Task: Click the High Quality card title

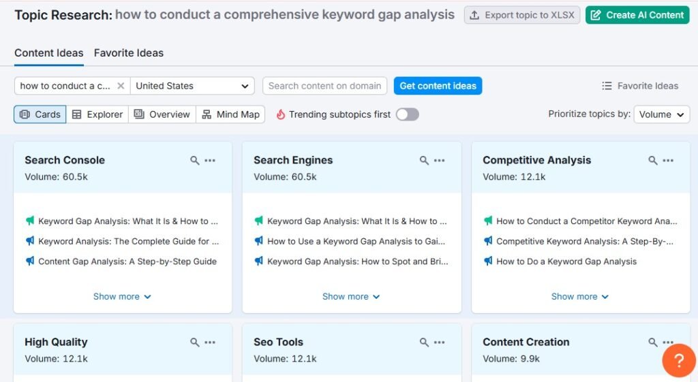Action: (x=56, y=342)
